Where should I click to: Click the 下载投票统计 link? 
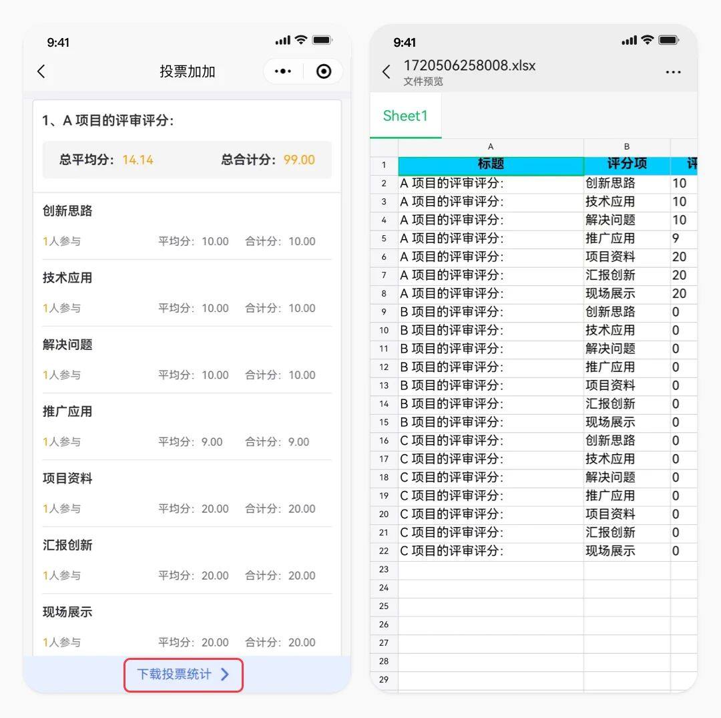tap(174, 675)
